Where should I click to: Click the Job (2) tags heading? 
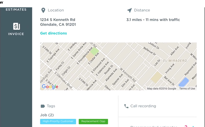tap(47, 115)
